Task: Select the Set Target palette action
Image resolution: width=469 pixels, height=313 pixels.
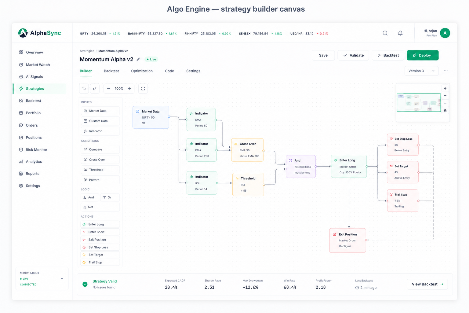Action: tap(100, 255)
